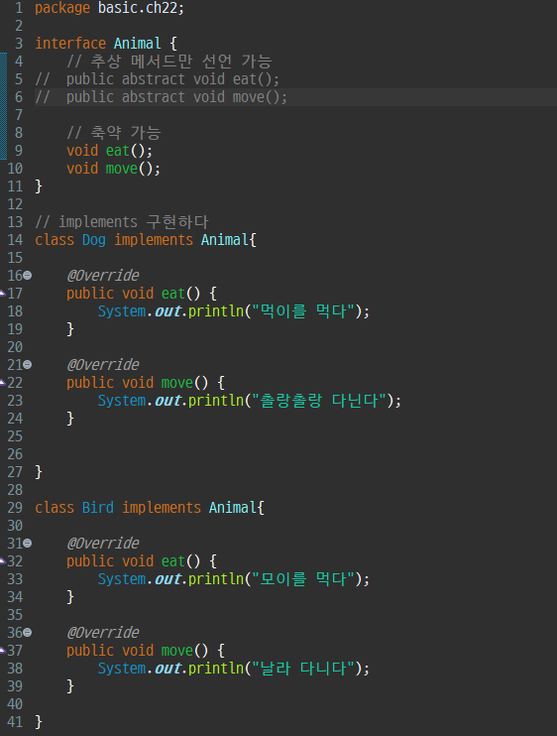
Task: Click the @Override annotation on line 21
Action: [103, 365]
